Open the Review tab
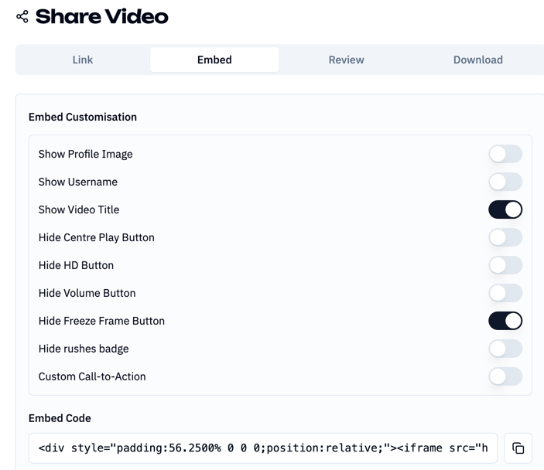 pos(346,60)
